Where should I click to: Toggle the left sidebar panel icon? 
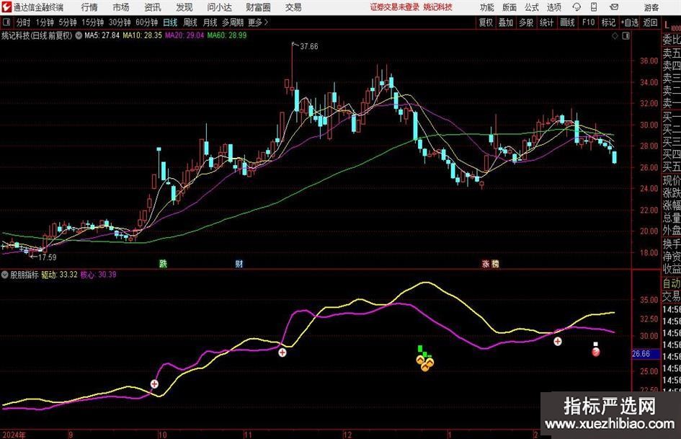[6, 22]
